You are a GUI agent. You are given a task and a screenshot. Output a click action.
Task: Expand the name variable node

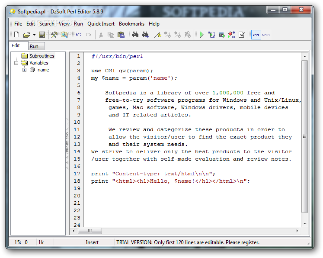point(25,70)
